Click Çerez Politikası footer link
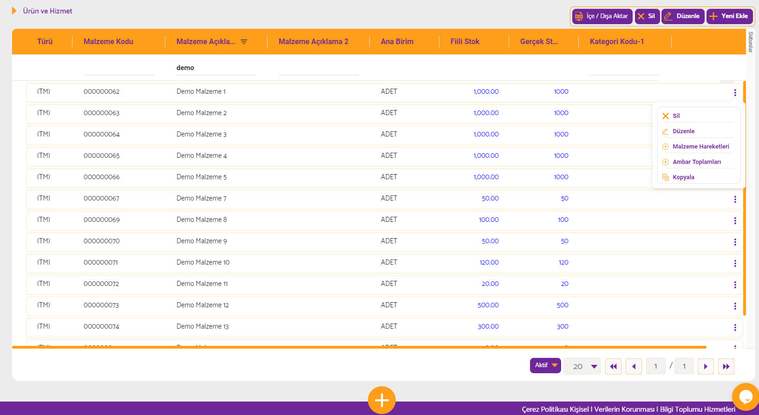 [544, 409]
